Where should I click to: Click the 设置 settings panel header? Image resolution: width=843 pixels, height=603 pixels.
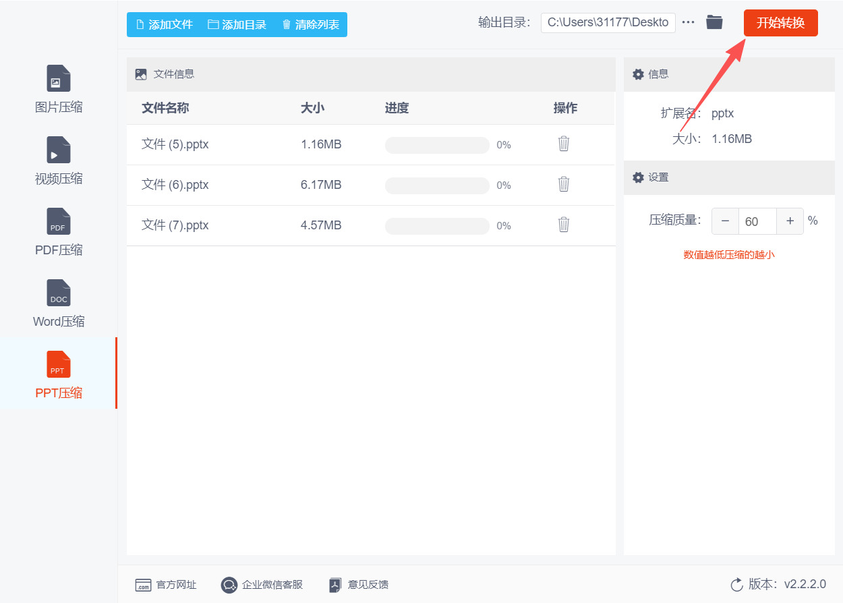tap(729, 177)
